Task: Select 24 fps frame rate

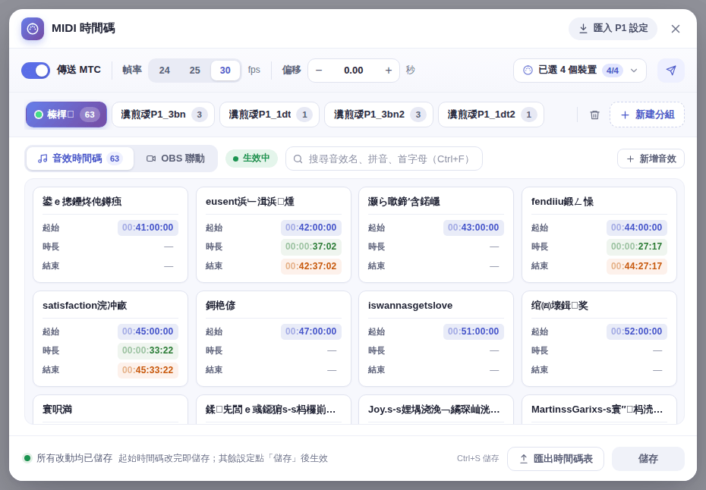Action: coord(164,71)
